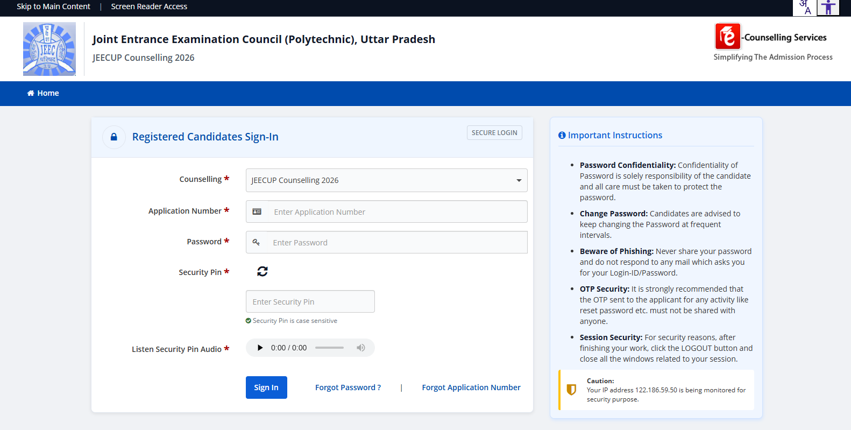Click 'JEECUP Counselling 2026' subtitle in header
Viewport: 851px width, 430px height.
coord(143,58)
